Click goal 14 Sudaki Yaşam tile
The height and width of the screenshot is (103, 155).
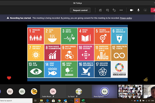52,69
